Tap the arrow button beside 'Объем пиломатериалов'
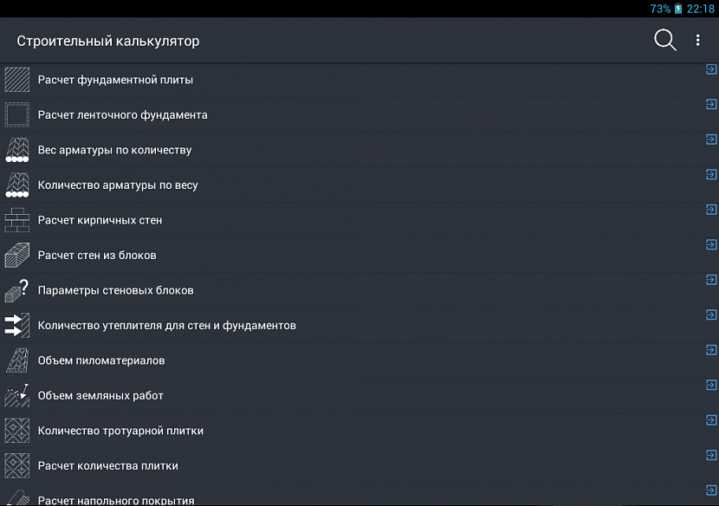 click(711, 350)
